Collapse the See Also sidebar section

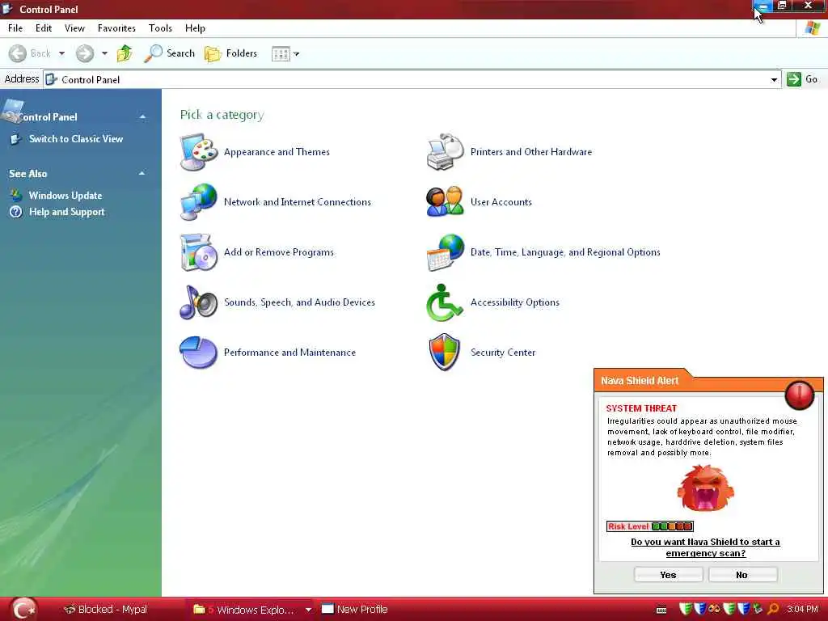point(142,173)
